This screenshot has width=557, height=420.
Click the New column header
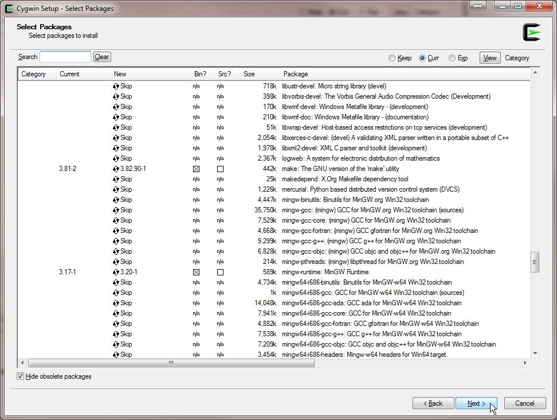[150, 74]
